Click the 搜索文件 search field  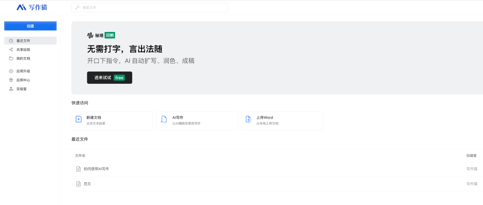pos(150,8)
